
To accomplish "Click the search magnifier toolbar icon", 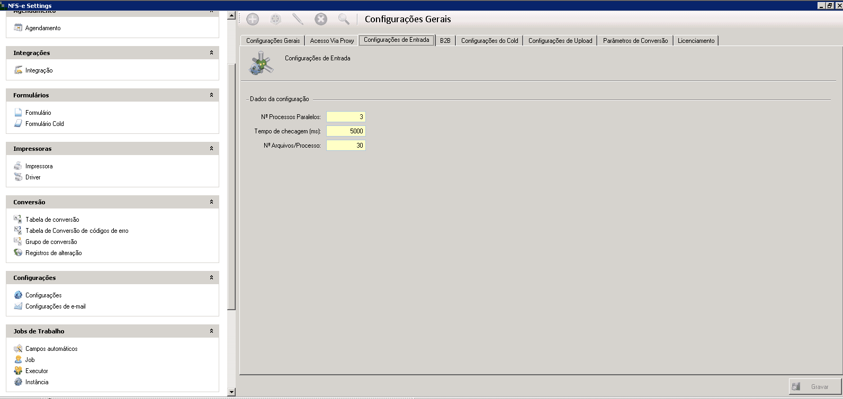I will [344, 19].
